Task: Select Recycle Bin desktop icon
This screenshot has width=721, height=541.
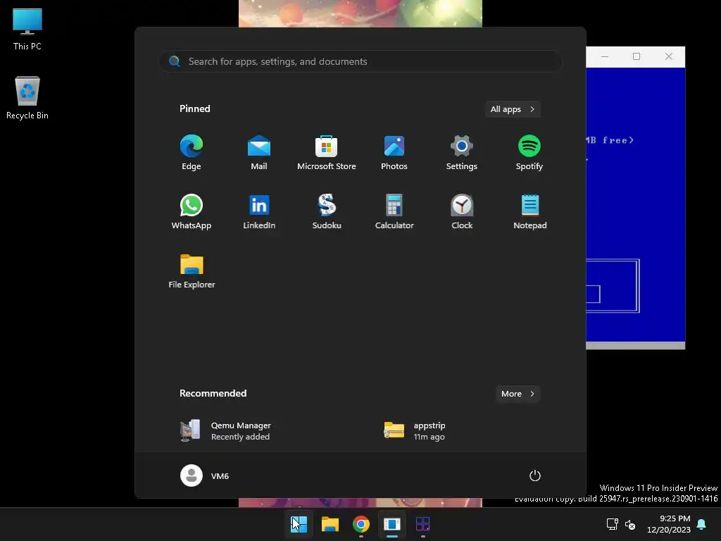Action: pyautogui.click(x=27, y=98)
